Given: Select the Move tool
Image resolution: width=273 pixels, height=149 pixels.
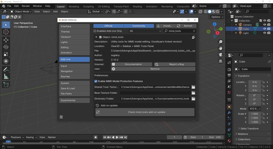Looking at the screenshot, I should point(6,40).
